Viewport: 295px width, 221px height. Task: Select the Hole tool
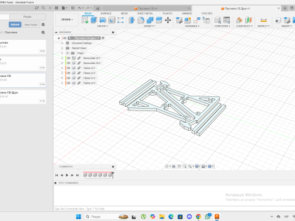(x=112, y=20)
